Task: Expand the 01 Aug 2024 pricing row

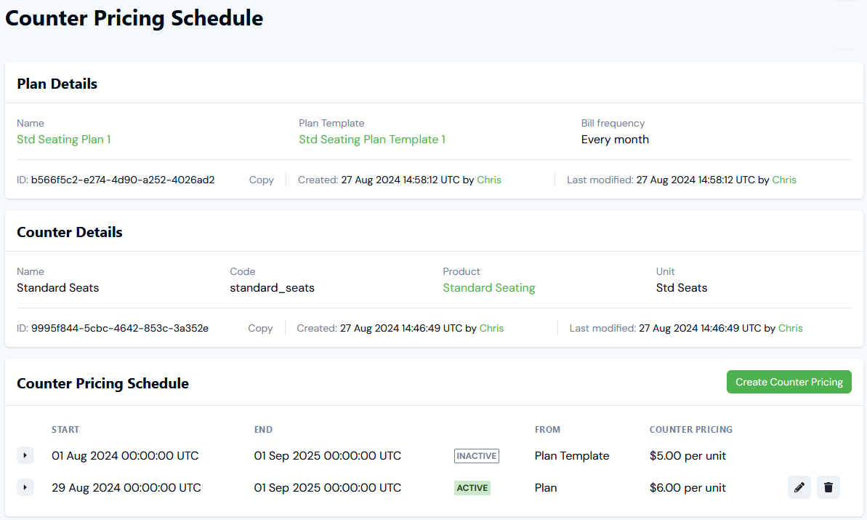Action: pyautogui.click(x=25, y=455)
